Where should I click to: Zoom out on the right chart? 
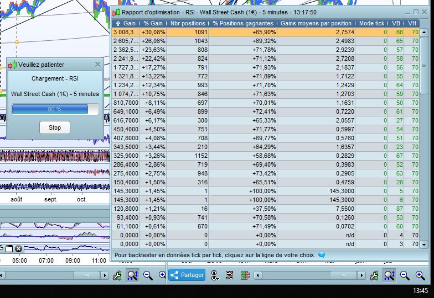tap(405, 275)
